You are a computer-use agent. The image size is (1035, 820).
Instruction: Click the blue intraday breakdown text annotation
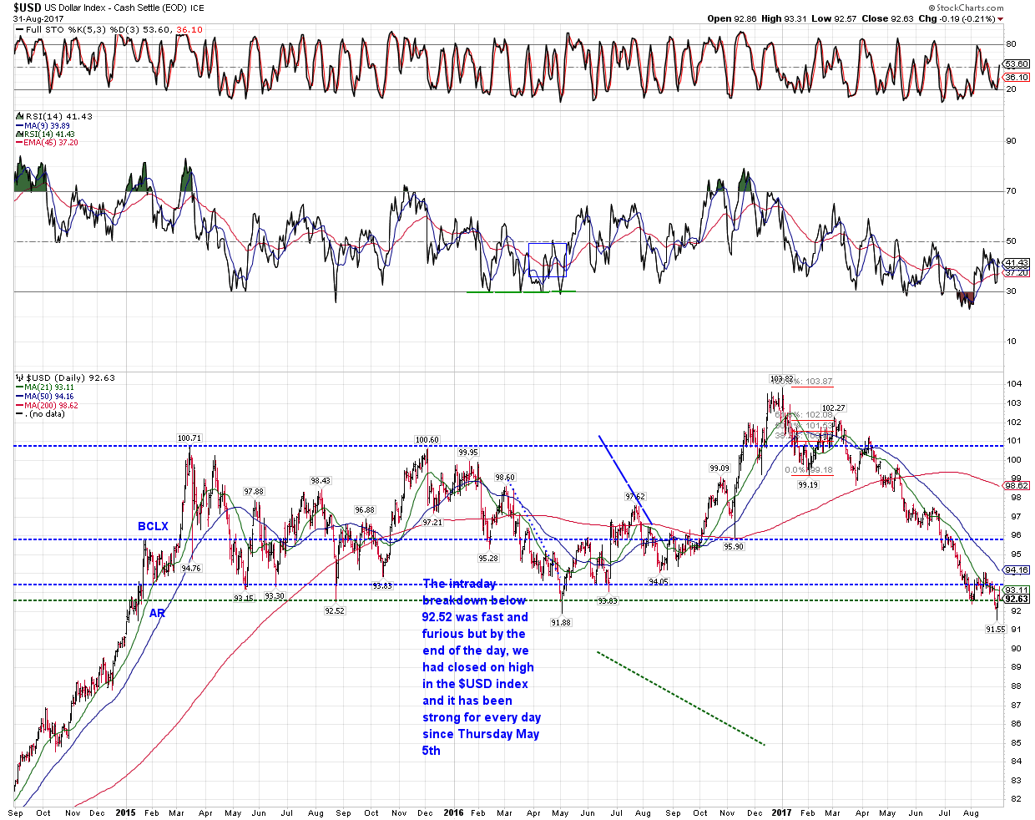coord(481,667)
